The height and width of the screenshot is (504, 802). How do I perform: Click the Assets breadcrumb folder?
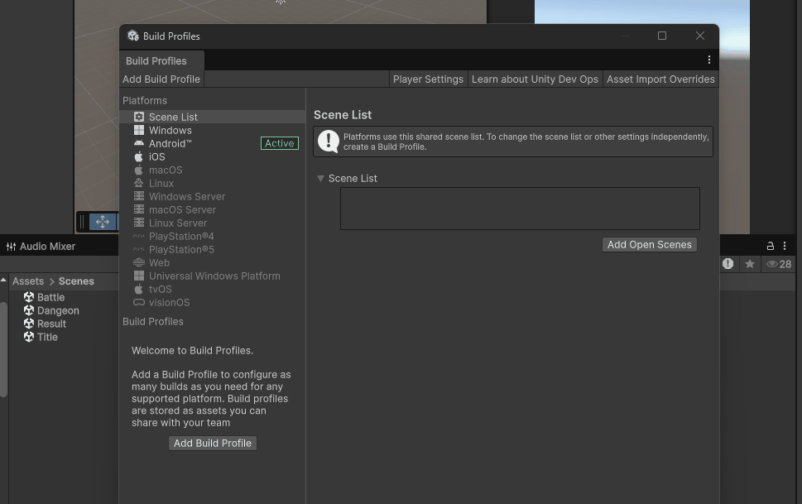[x=27, y=281]
